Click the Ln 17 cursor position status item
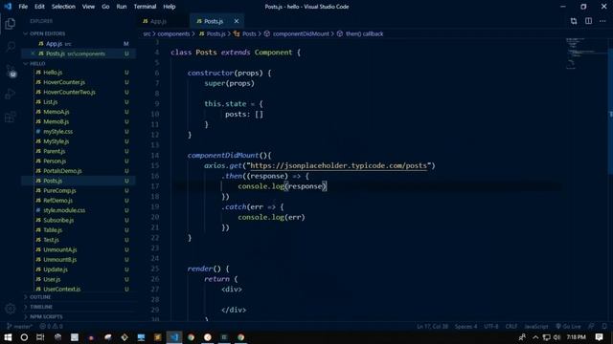613x344 pixels. point(432,327)
